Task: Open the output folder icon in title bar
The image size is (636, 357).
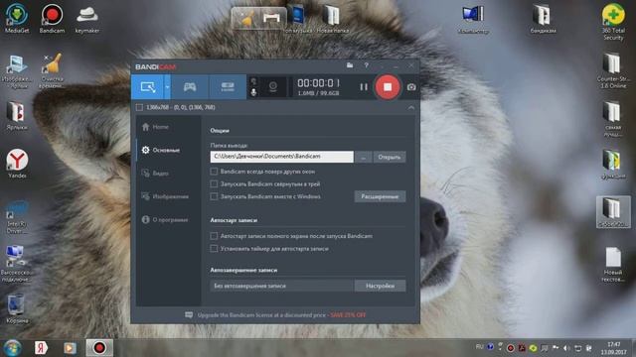Action: pos(350,65)
